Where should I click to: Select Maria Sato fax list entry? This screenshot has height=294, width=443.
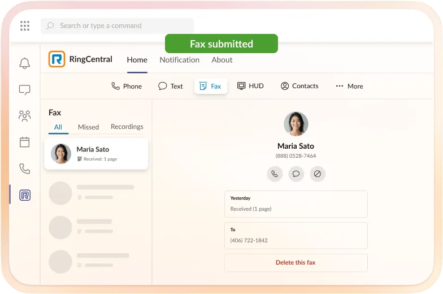[96, 154]
